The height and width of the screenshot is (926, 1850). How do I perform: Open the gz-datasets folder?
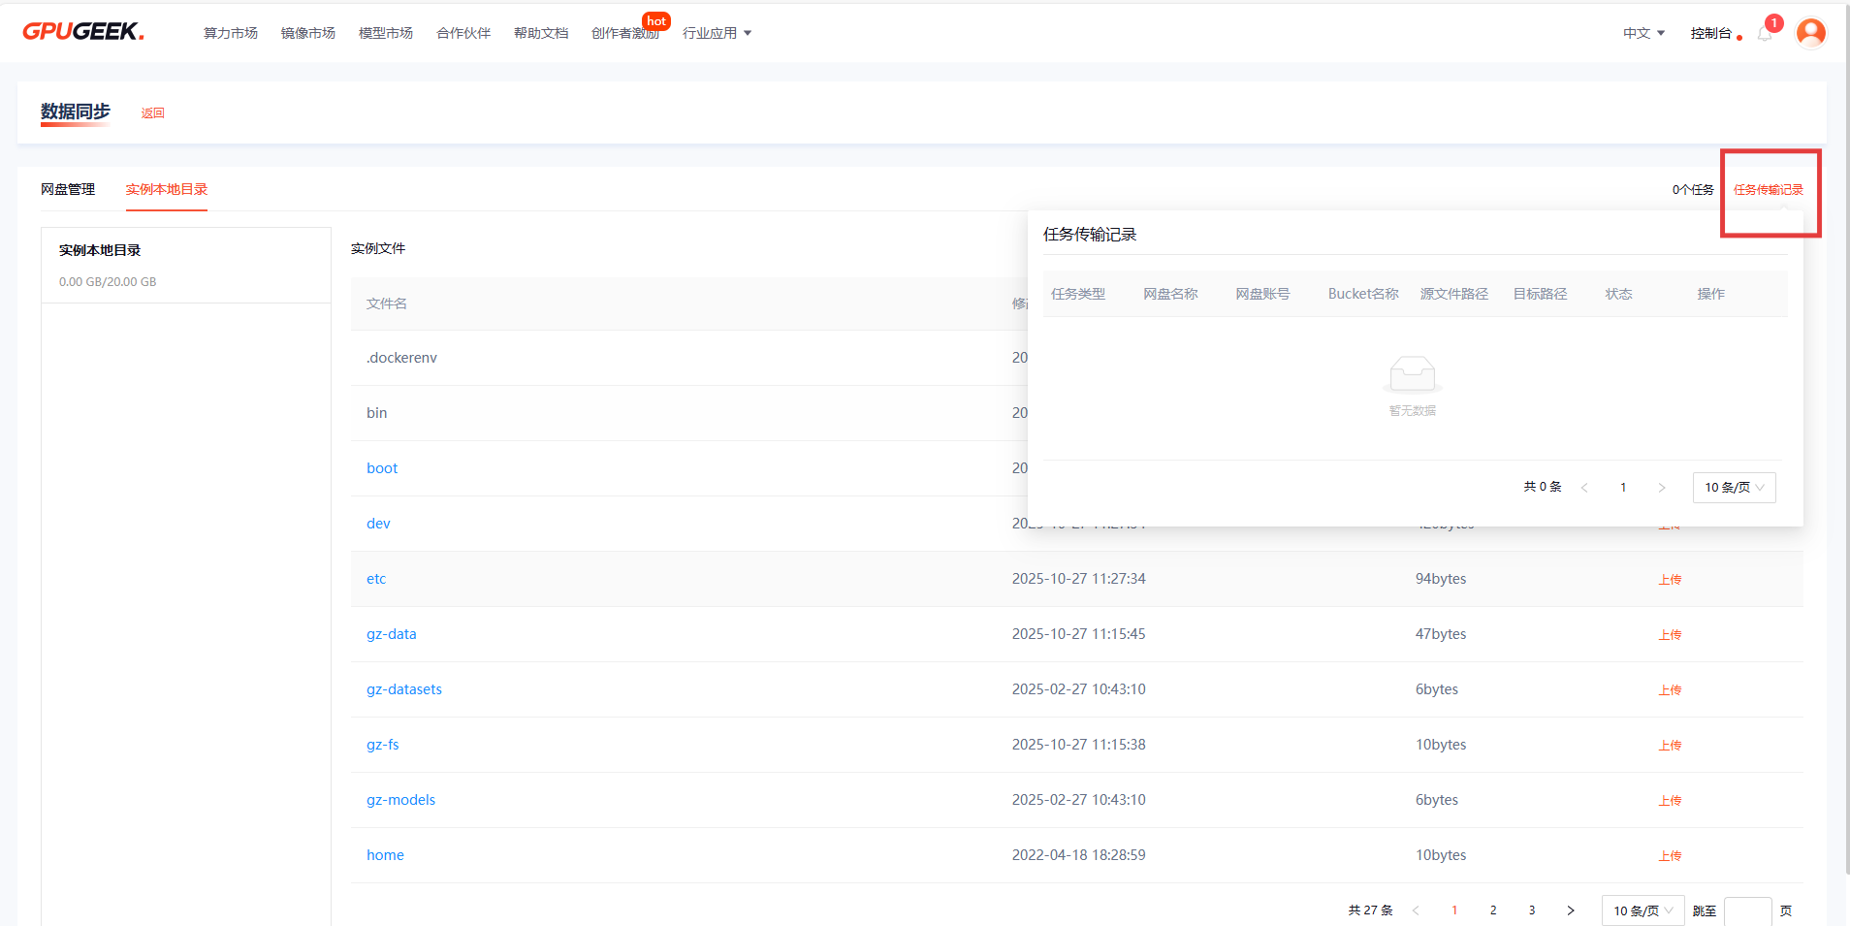click(x=404, y=689)
